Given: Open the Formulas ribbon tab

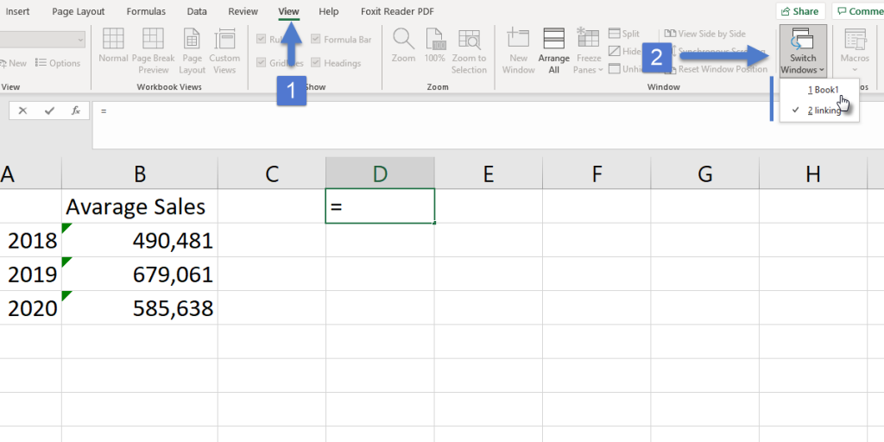Looking at the screenshot, I should pos(146,11).
